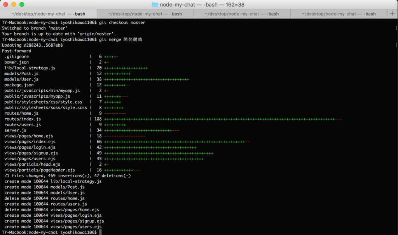
Task: Click the 'Updating d288243..5687eb8' line
Action: [32, 45]
